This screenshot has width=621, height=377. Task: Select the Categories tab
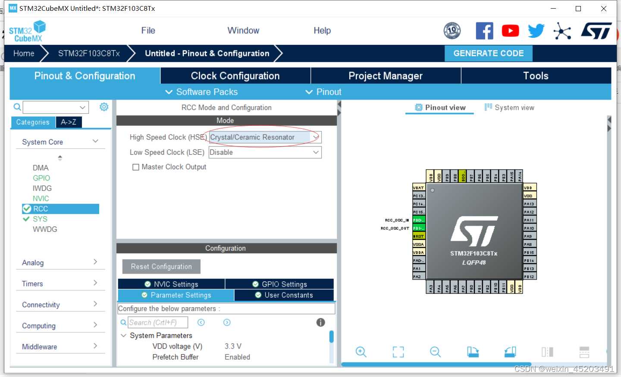(33, 122)
